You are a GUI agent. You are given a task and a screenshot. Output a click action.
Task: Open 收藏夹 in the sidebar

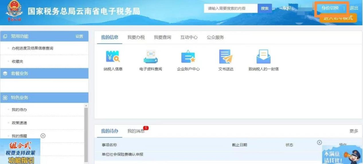[x=17, y=62]
